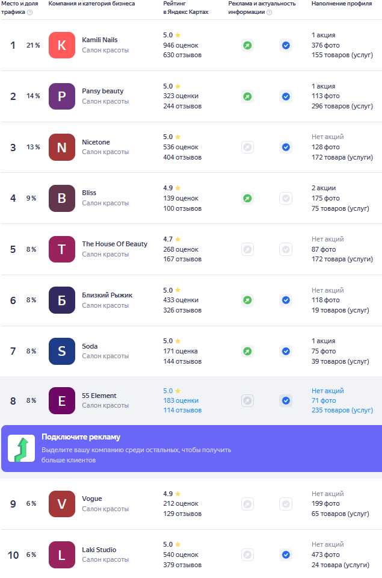Click the green arrow icon in ad banner
Image resolution: width=382 pixels, height=578 pixels.
(x=22, y=448)
